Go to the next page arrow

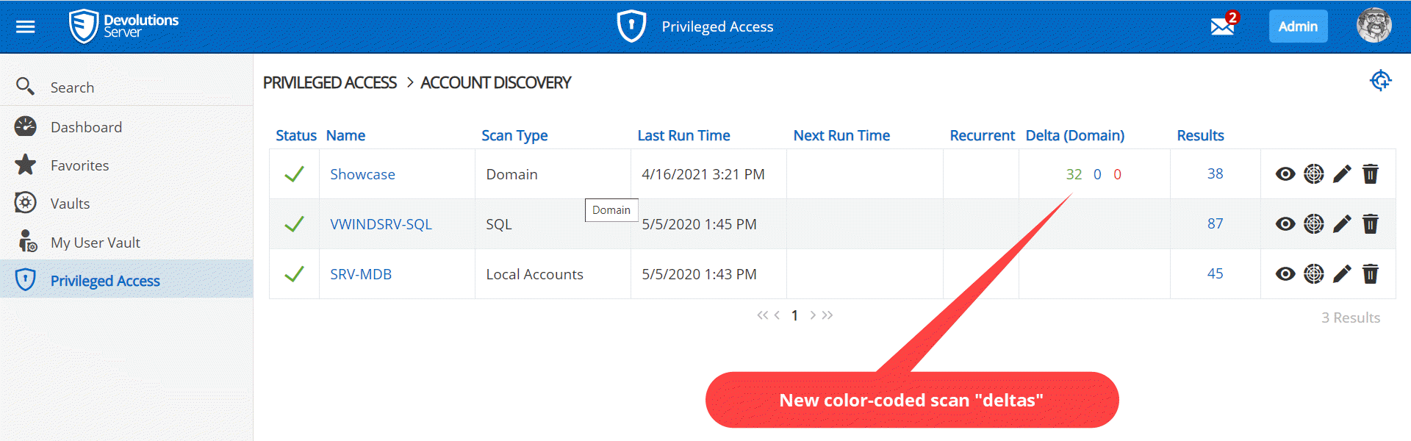click(813, 315)
